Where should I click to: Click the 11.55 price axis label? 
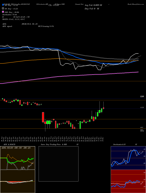pyautogui.click(x=142, y=107)
